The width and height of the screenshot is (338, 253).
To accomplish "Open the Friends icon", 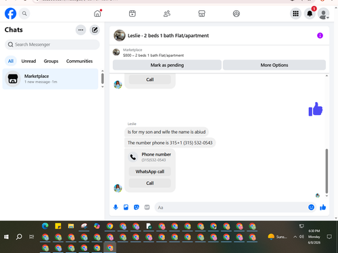I will 167,14.
